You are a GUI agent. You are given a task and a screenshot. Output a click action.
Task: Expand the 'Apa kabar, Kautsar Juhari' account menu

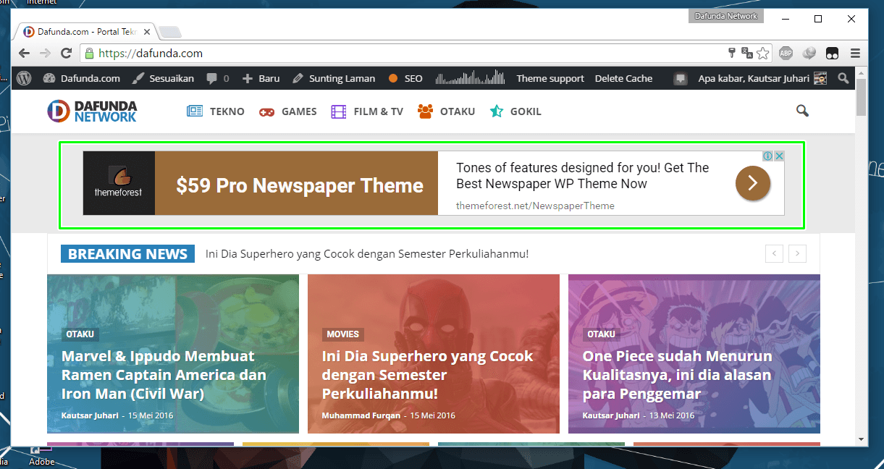753,78
